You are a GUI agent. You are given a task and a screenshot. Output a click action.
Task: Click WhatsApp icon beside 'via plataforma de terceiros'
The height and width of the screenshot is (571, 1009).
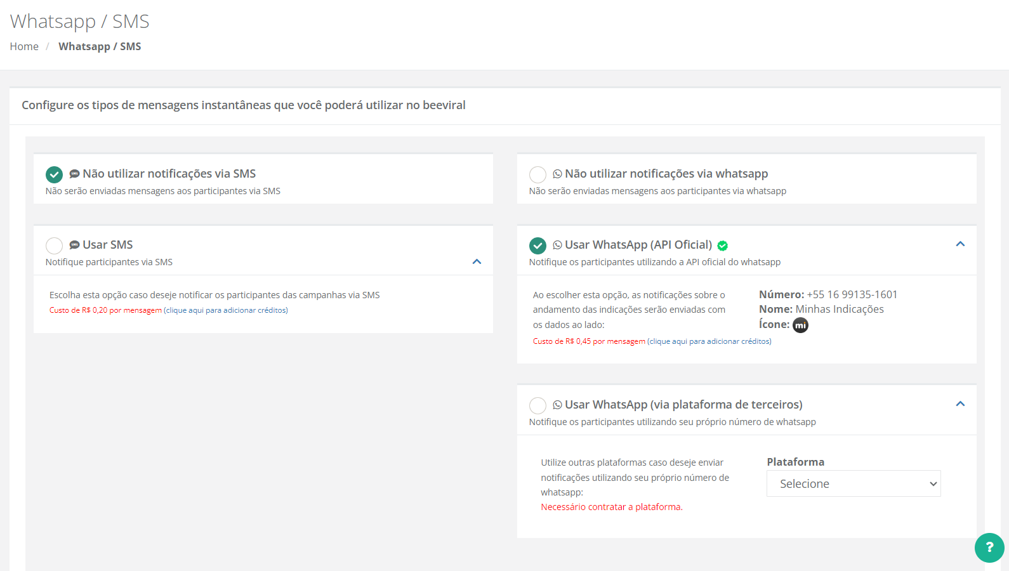pyautogui.click(x=557, y=405)
